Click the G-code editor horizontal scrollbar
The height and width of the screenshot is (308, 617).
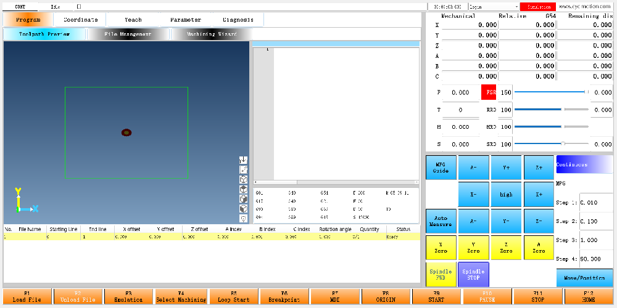click(x=336, y=182)
